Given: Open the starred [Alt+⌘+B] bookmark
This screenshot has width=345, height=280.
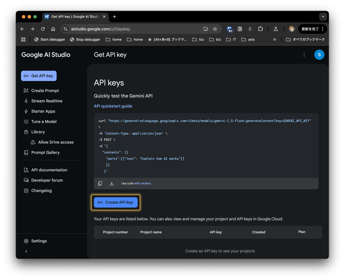Looking at the screenshot, I should point(167,40).
